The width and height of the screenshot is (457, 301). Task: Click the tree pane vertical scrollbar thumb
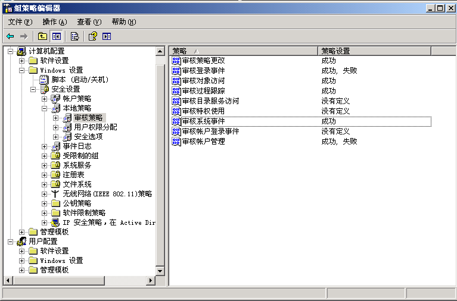pyautogui.click(x=160, y=165)
